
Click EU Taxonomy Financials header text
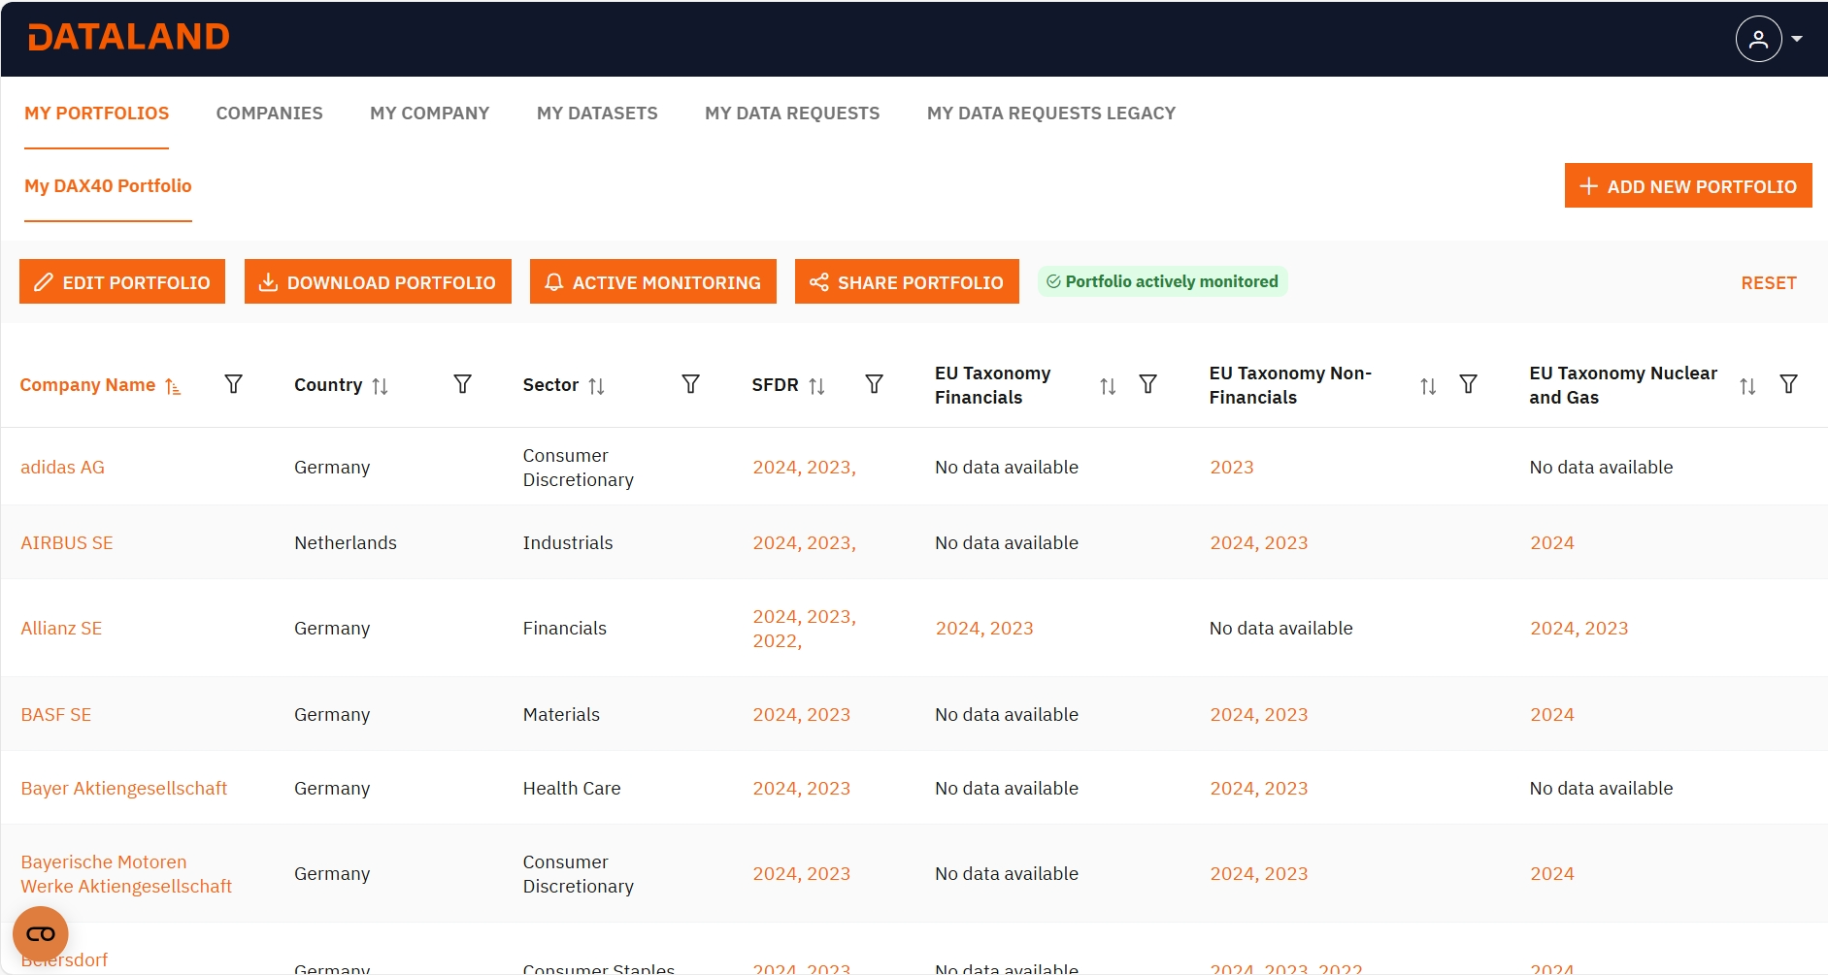point(992,385)
